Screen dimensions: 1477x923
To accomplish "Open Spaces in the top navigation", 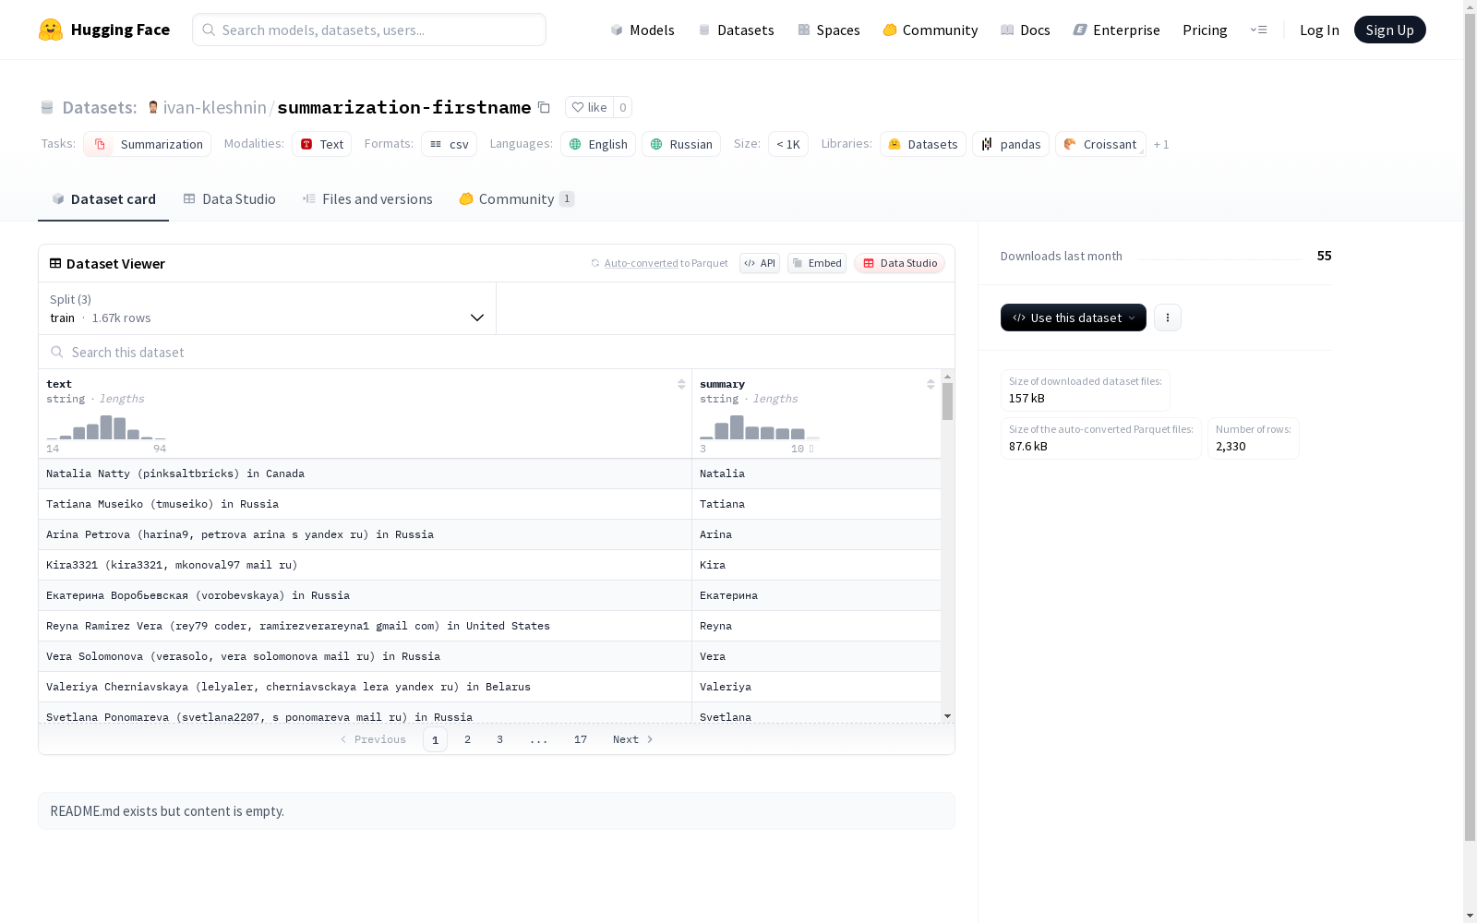I will [x=828, y=30].
